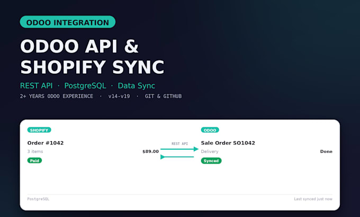360x217 pixels.
Task: Click the SHOPIFY tag in the card
Action: [x=39, y=130]
